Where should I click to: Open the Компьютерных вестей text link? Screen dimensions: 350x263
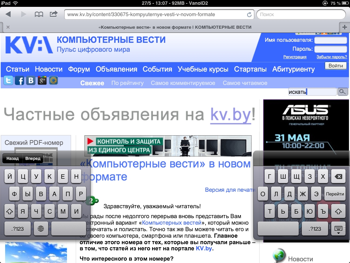pos(172,223)
